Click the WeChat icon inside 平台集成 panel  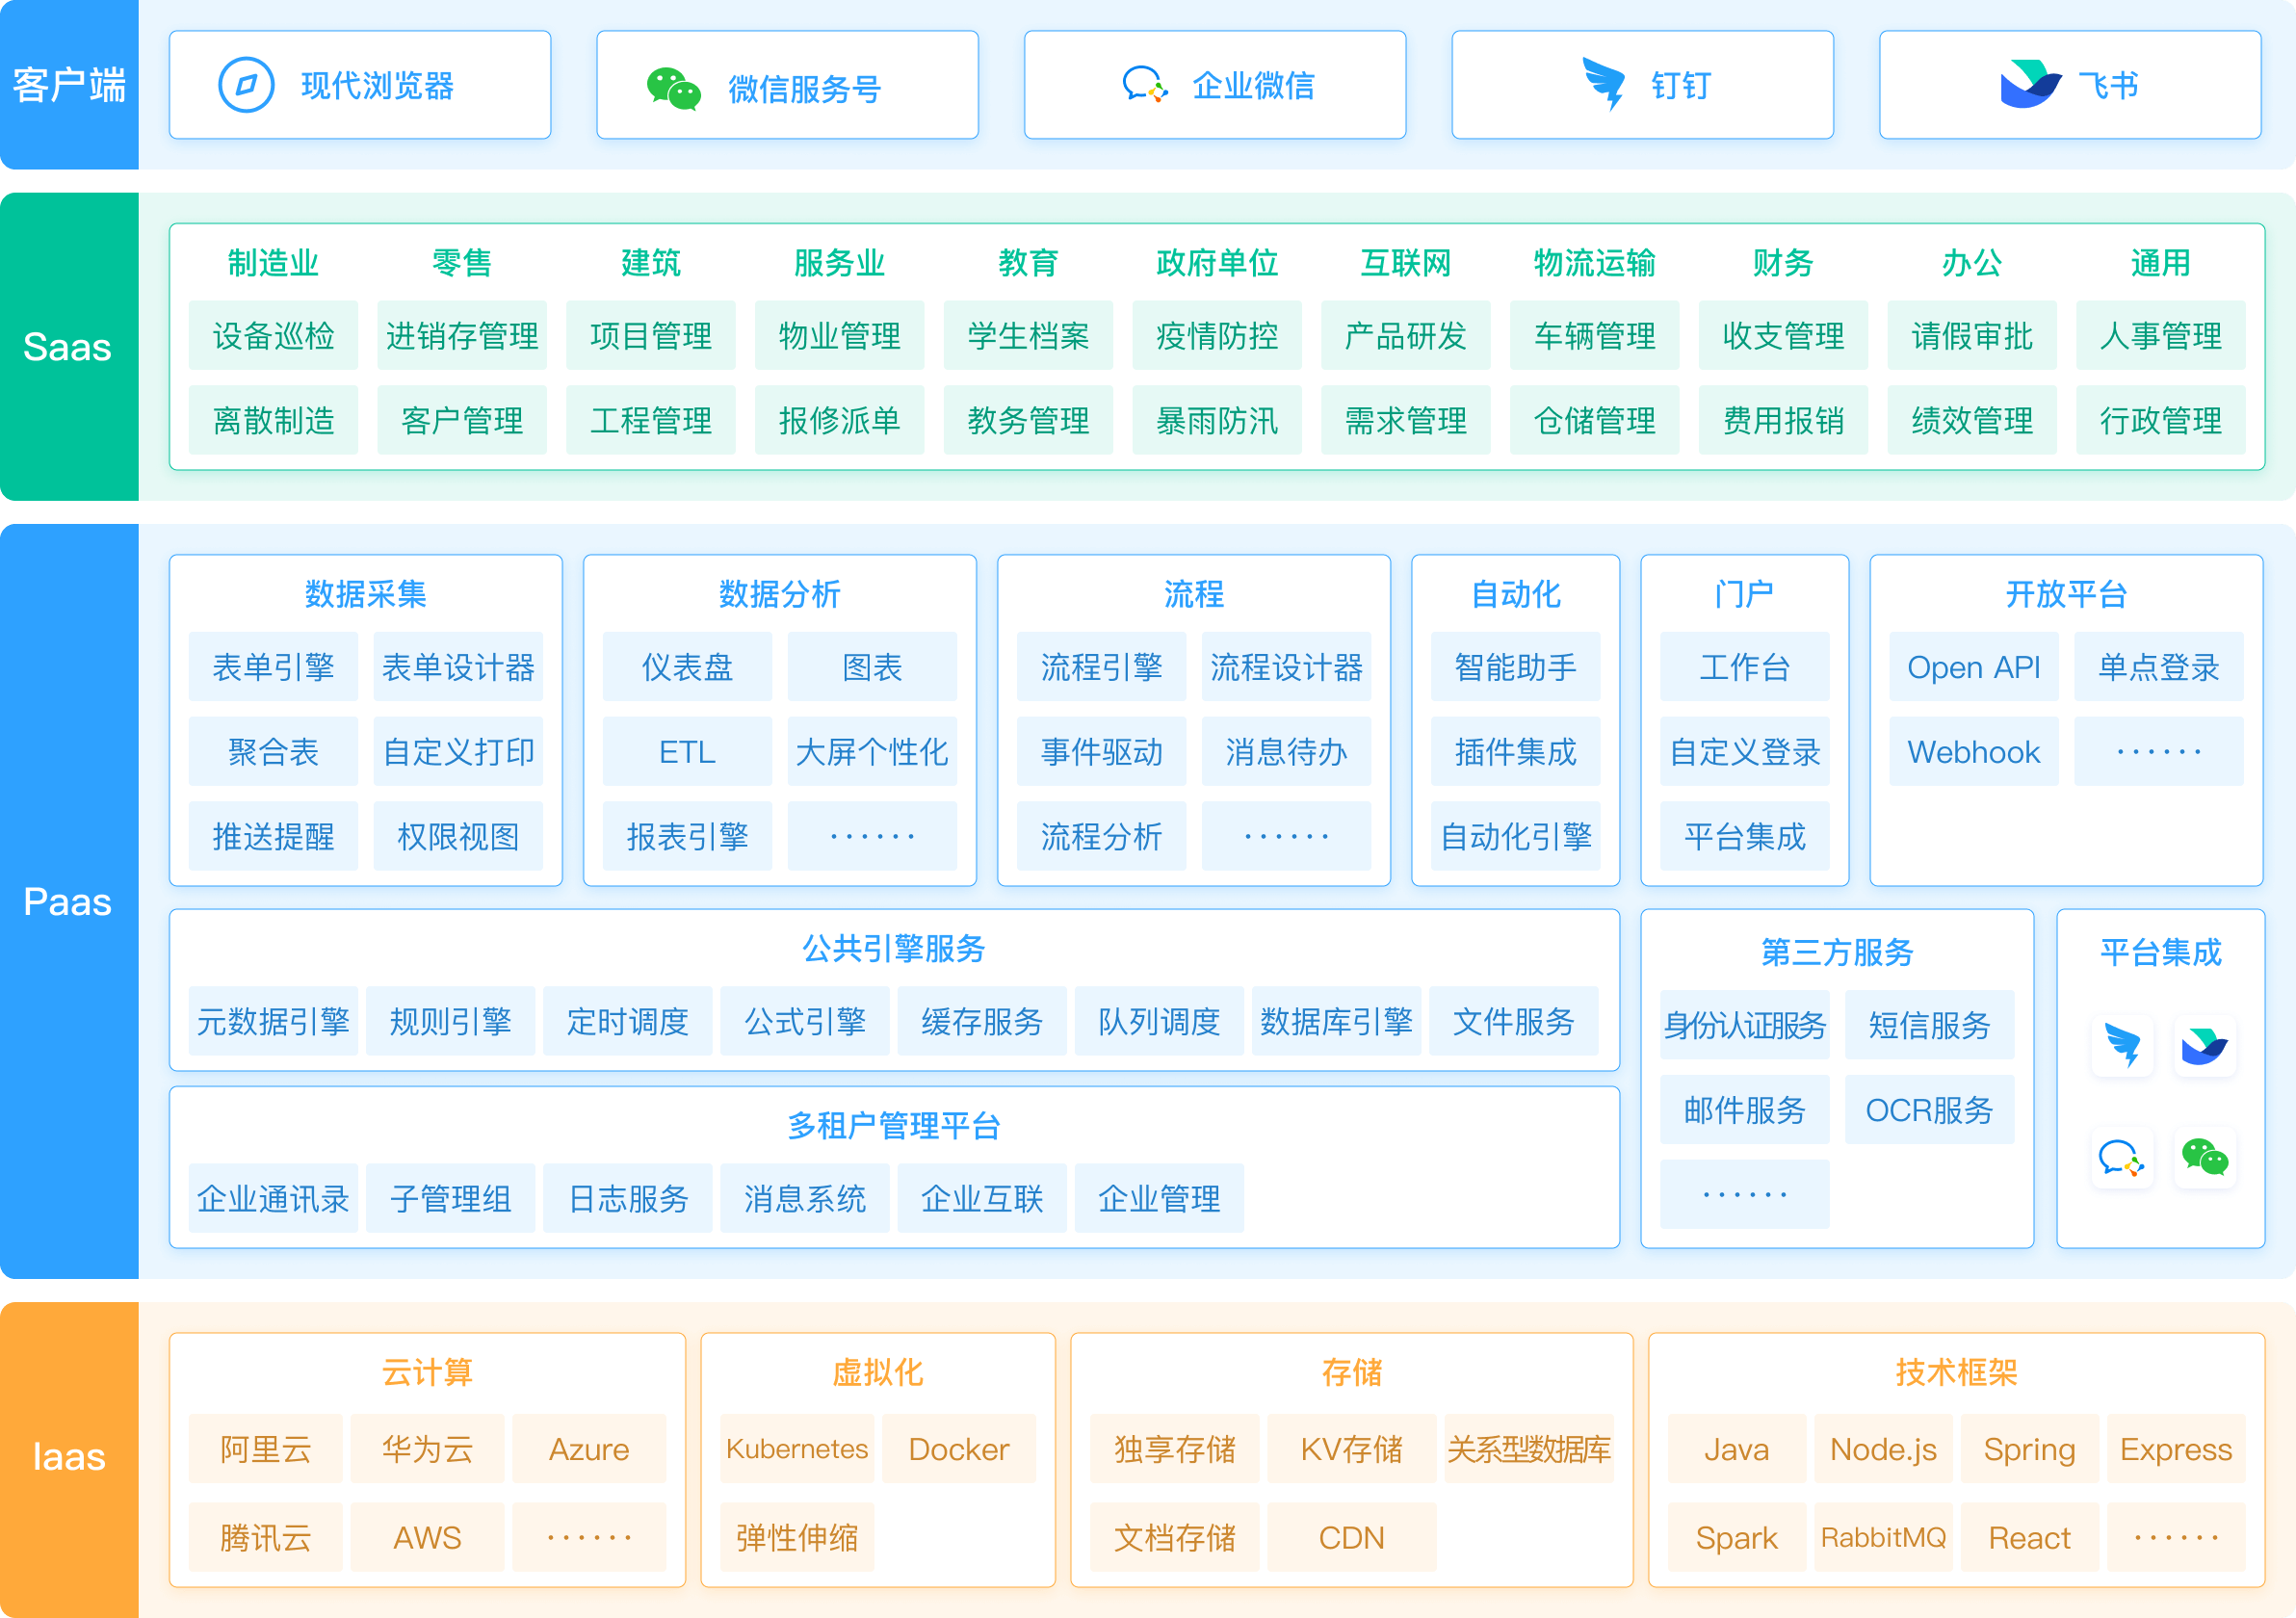pos(2205,1157)
